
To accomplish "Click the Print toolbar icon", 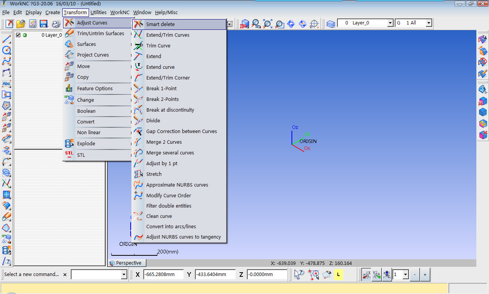I will [x=56, y=24].
